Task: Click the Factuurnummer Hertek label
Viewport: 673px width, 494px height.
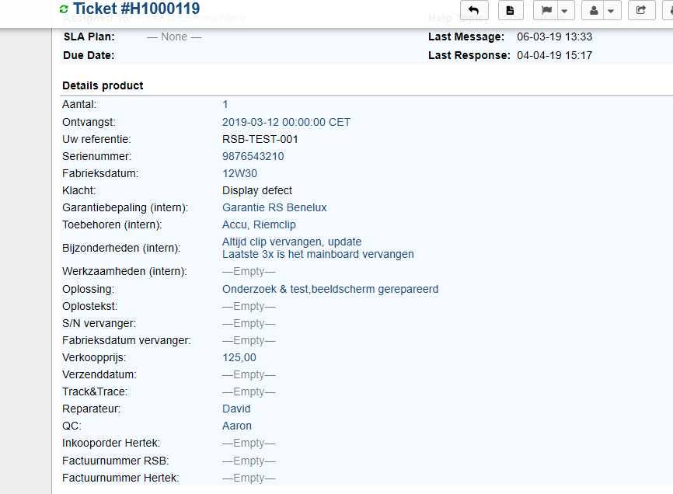Action: click(x=120, y=478)
